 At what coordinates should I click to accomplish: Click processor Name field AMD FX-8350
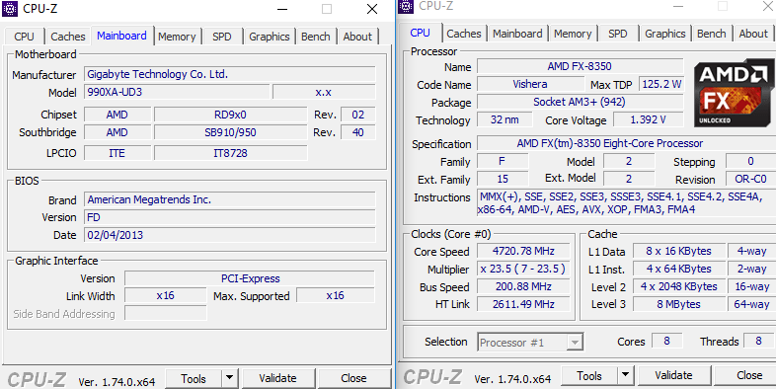pyautogui.click(x=580, y=66)
